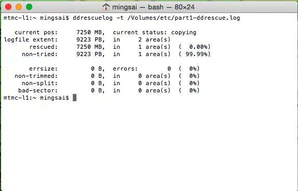Image resolution: width=298 pixels, height=191 pixels.
Task: Click the yellow minimize window button
Action: [19, 7]
